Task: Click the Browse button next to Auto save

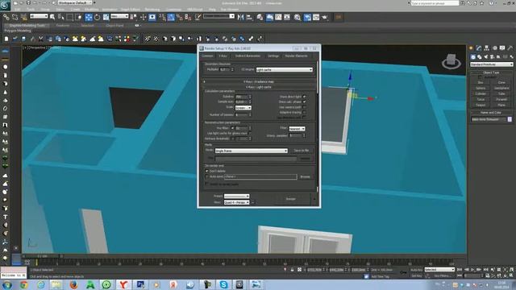Action: [305, 177]
